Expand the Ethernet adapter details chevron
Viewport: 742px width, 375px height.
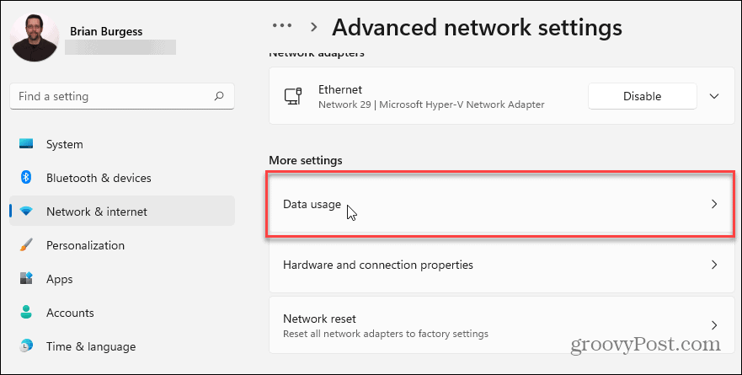(x=714, y=96)
